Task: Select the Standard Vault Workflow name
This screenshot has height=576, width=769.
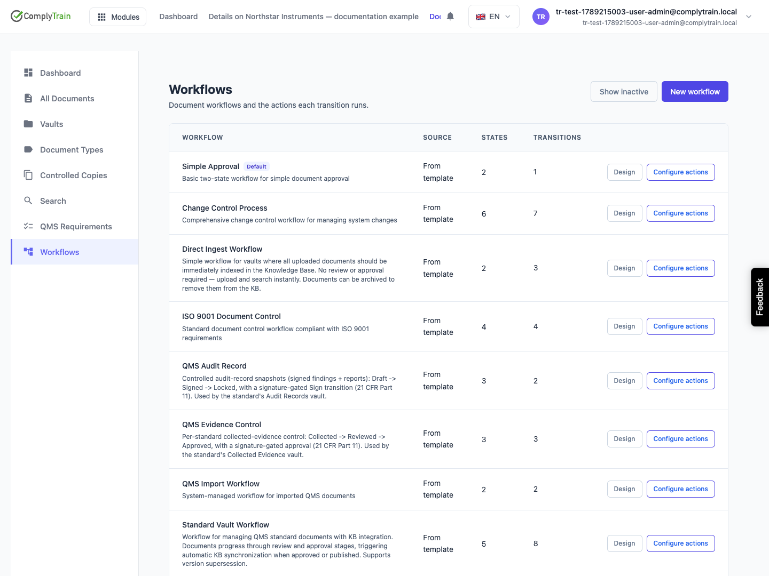Action: coord(225,525)
